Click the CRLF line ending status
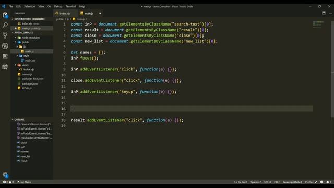Image resolution: width=334 pixels, height=188 pixels. coord(277,182)
